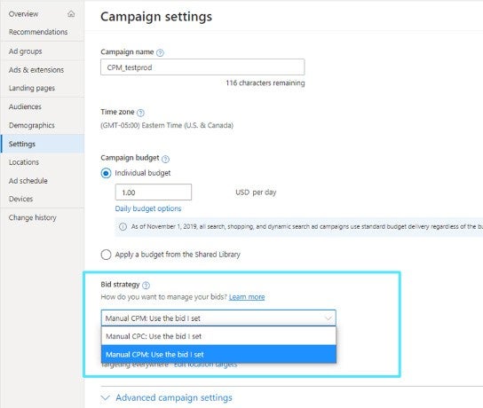Select Apply a budget from Shared Library
Image resolution: width=483 pixels, height=408 pixels.
[x=106, y=255]
